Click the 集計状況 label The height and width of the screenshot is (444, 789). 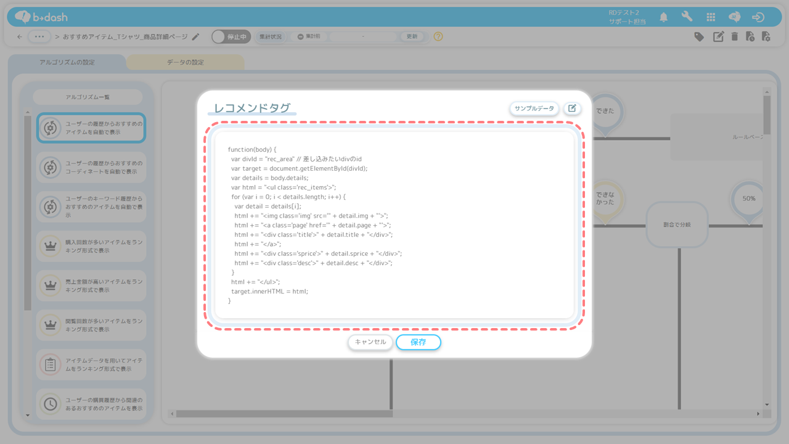pos(271,37)
